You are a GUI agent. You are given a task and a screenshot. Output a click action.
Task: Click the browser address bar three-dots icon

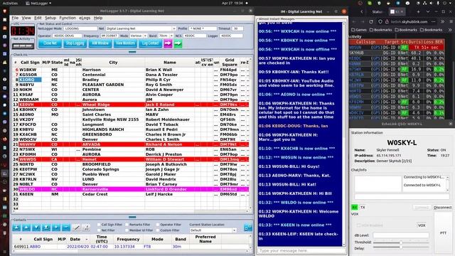click(433, 21)
